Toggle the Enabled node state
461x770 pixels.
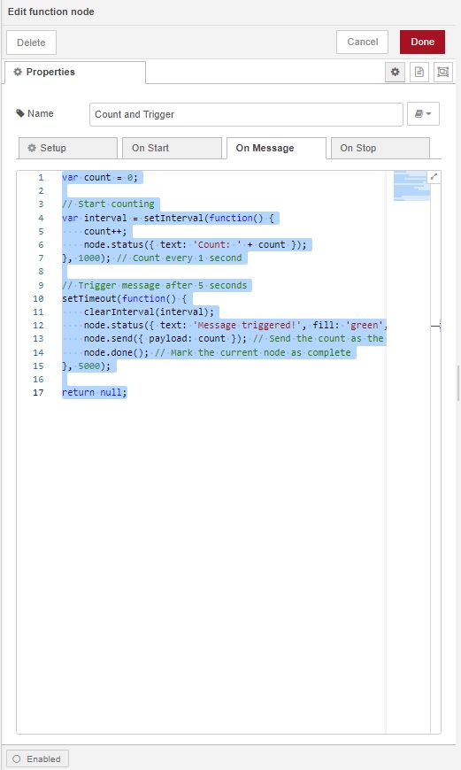coord(37,758)
